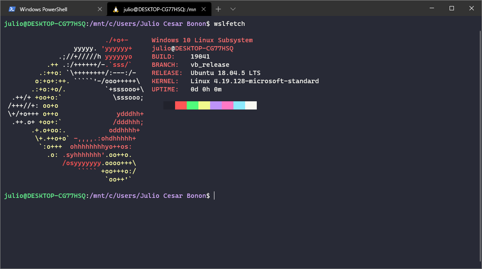Click the cyan color block
Screen dimensions: 482x269
click(x=239, y=105)
